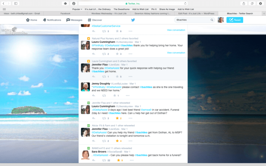Click View conversation under Laura's thank you tweet
The height and width of the screenshot is (166, 266).
click(x=176, y=53)
